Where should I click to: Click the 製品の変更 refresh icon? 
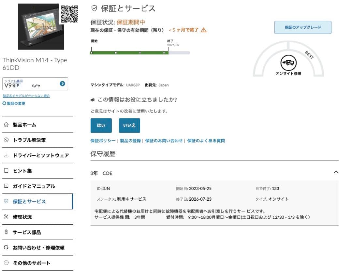(x=4, y=103)
